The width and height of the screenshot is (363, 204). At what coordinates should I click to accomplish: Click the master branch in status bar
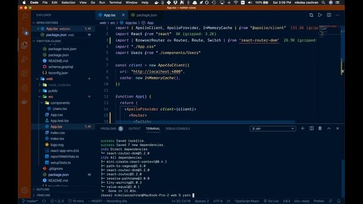30,201
